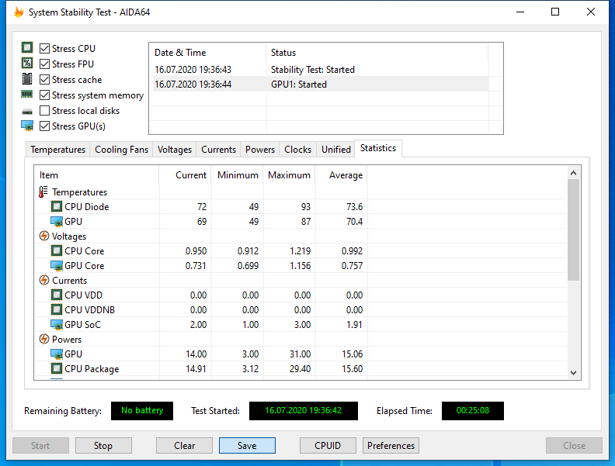Click the Item column header
This screenshot has width=615, height=466.
96,175
